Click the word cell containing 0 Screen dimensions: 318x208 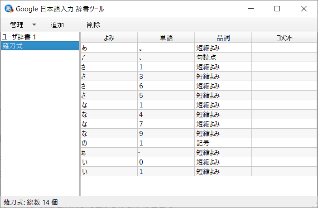tap(166, 162)
